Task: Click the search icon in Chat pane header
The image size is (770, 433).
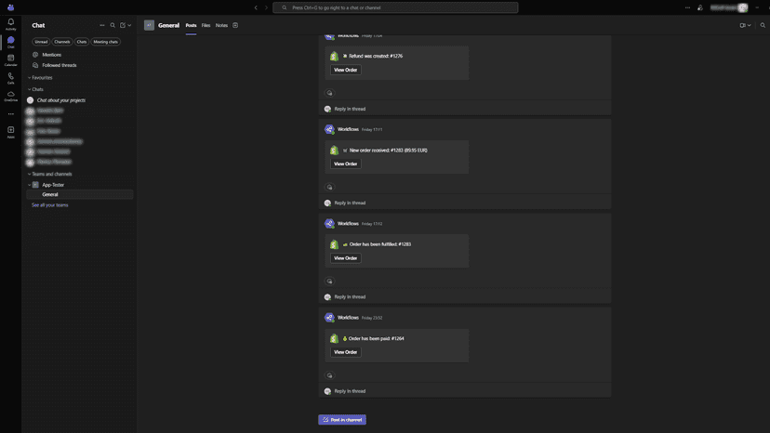Action: [x=113, y=25]
